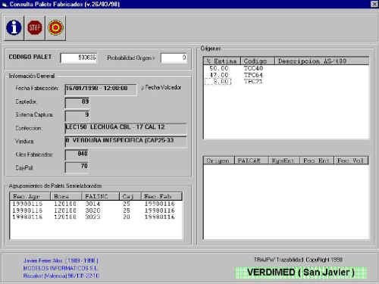The width and height of the screenshot is (379, 284).
Task: Click the Fec. Fab. column header
Action: [161, 196]
